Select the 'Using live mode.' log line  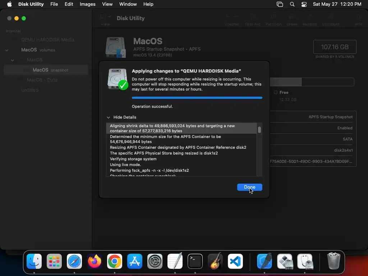181,165
